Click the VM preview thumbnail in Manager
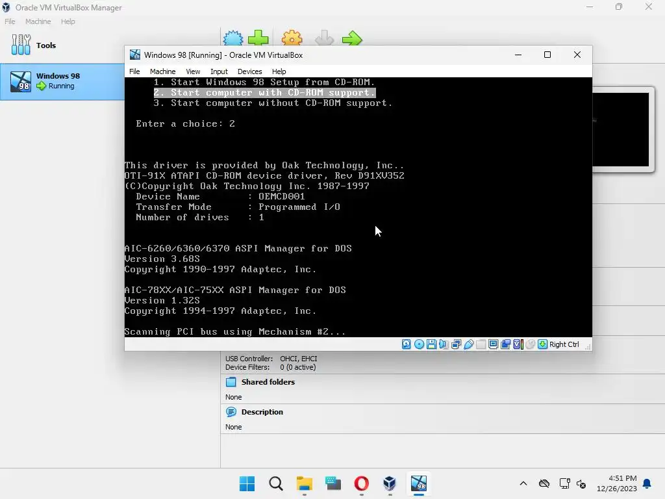 620,129
